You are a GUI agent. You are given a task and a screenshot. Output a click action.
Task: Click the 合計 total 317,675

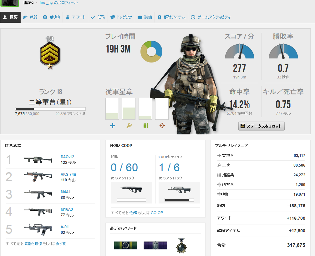[296, 245]
